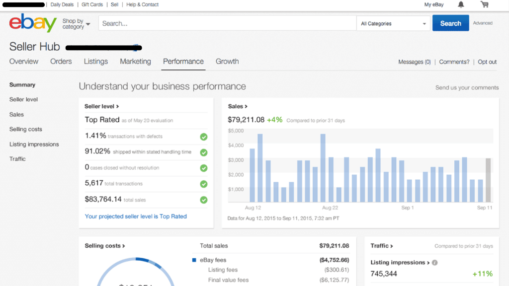Viewport: 509px width, 286px height.
Task: Open Shop by category dropdown
Action: pos(76,24)
